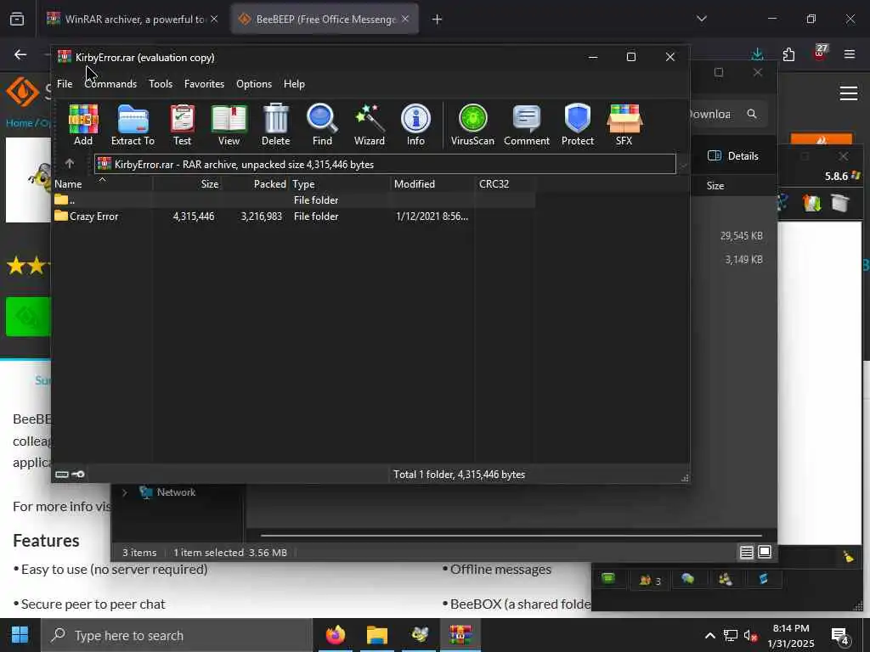The image size is (870, 652).
Task: Switch Explorer to details list view
Action: pyautogui.click(x=746, y=552)
